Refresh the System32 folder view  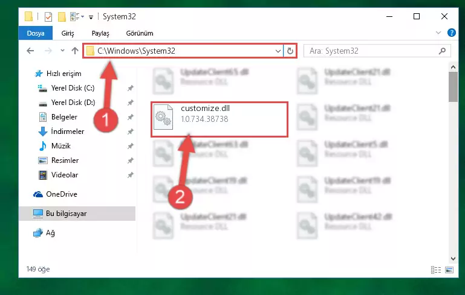pos(290,51)
